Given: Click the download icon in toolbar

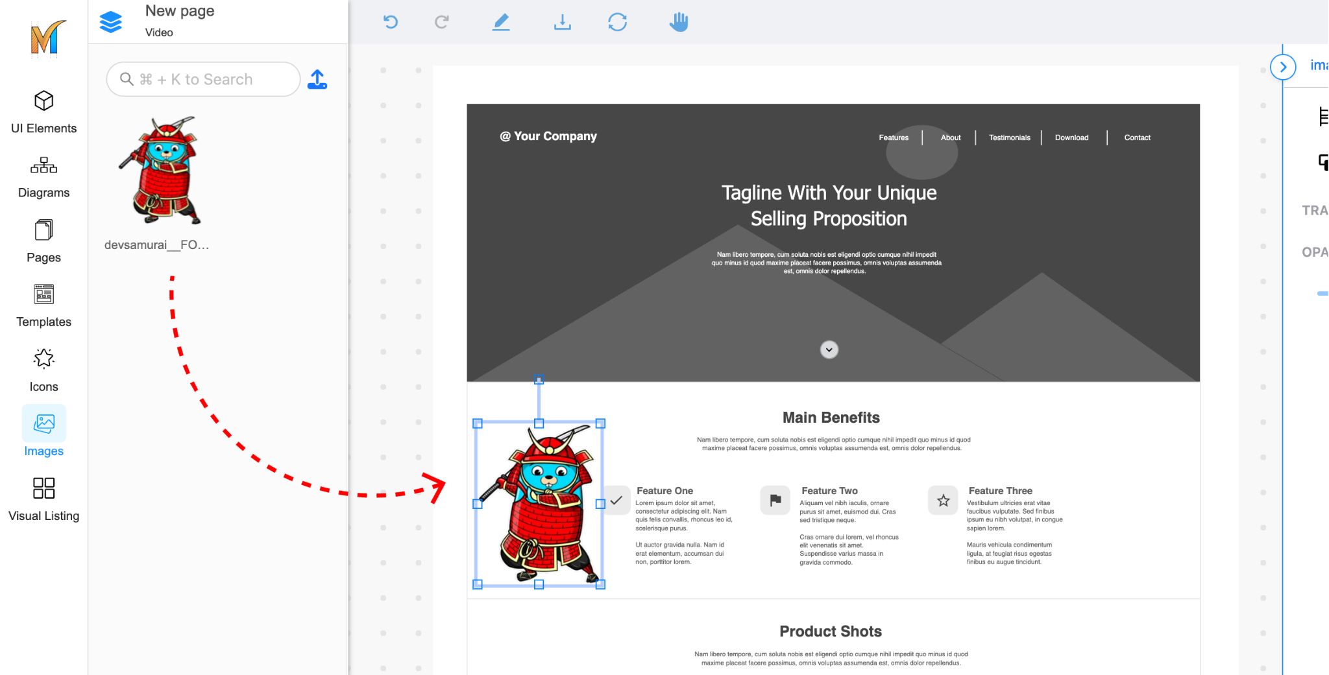Looking at the screenshot, I should [562, 22].
